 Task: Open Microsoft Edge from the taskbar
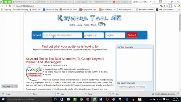pos(127,99)
